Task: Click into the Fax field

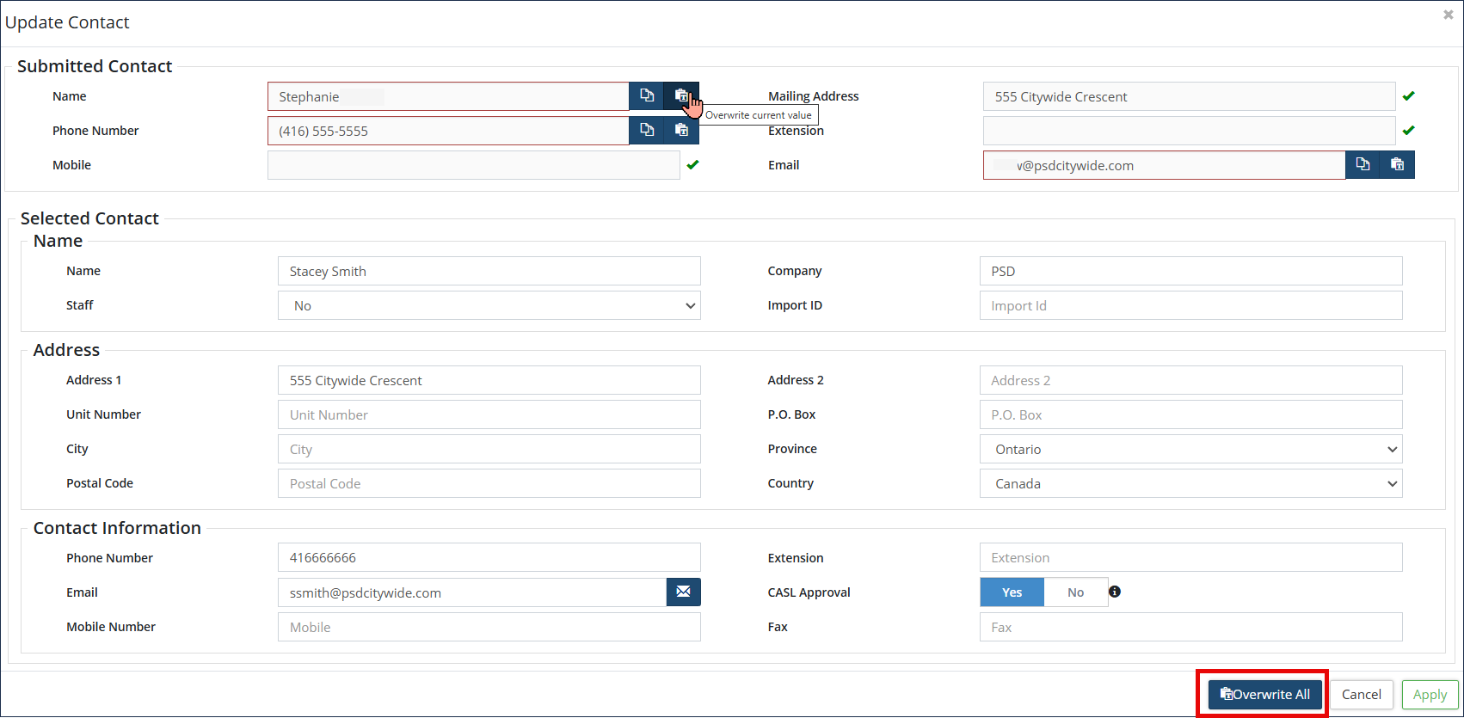Action: pos(1191,627)
